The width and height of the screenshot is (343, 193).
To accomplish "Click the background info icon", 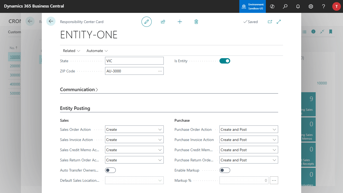I will pos(313,32).
